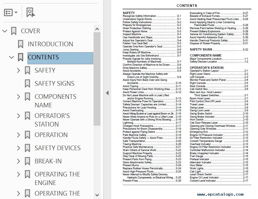This screenshot has width=258, height=199.
Task: Click the 'Park Machine Safely' entry
Action: pos(152,135)
